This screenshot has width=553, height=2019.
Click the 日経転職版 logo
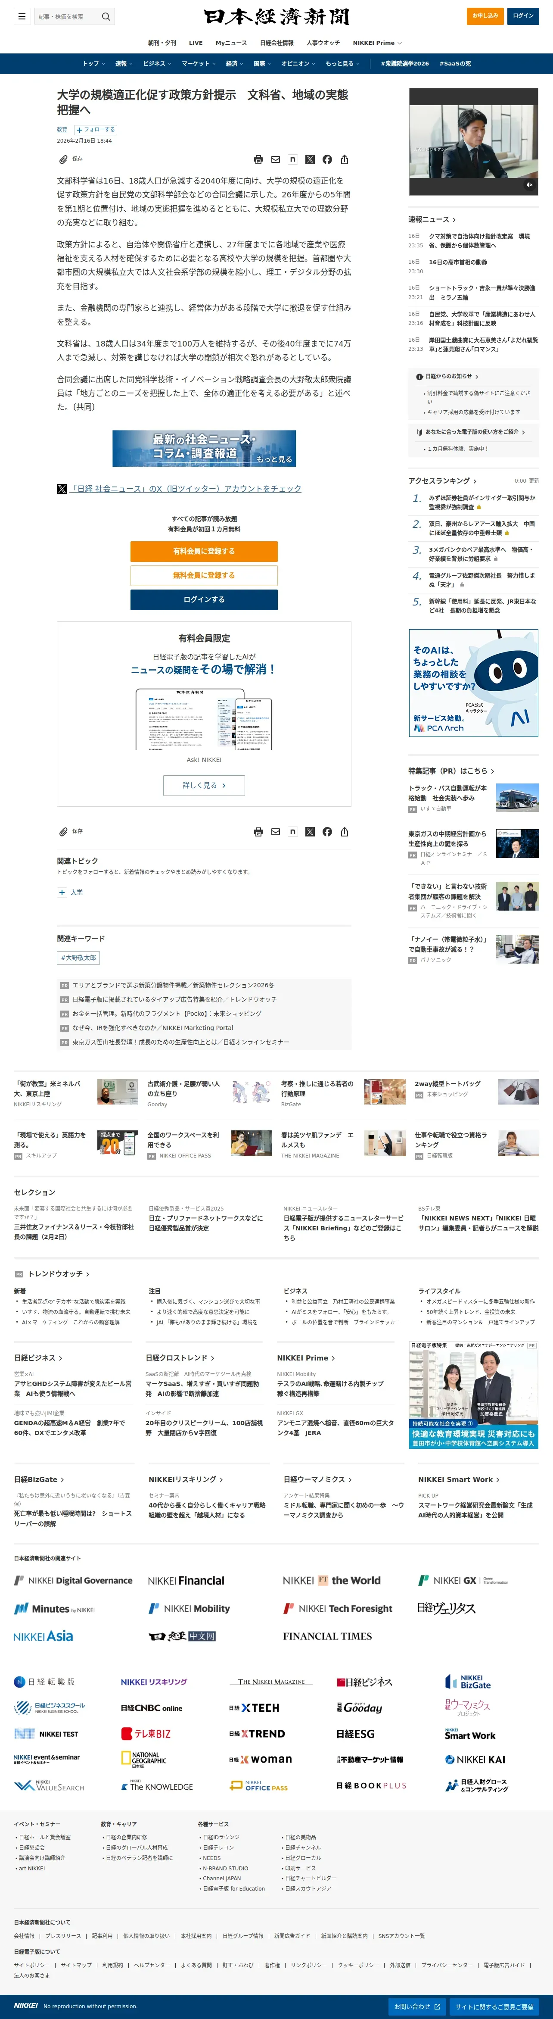pyautogui.click(x=45, y=1681)
